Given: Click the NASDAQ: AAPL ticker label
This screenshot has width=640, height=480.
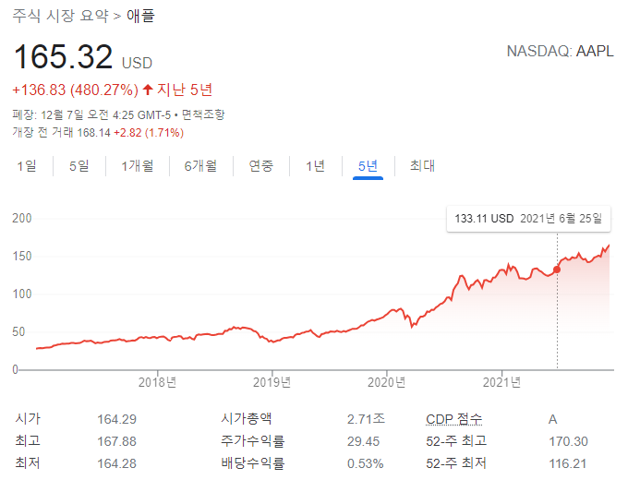Looking at the screenshot, I should tap(560, 52).
